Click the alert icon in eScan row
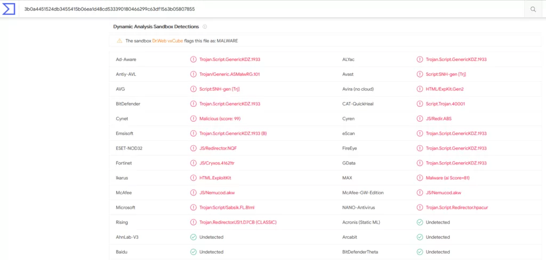546x260 pixels. tap(420, 133)
